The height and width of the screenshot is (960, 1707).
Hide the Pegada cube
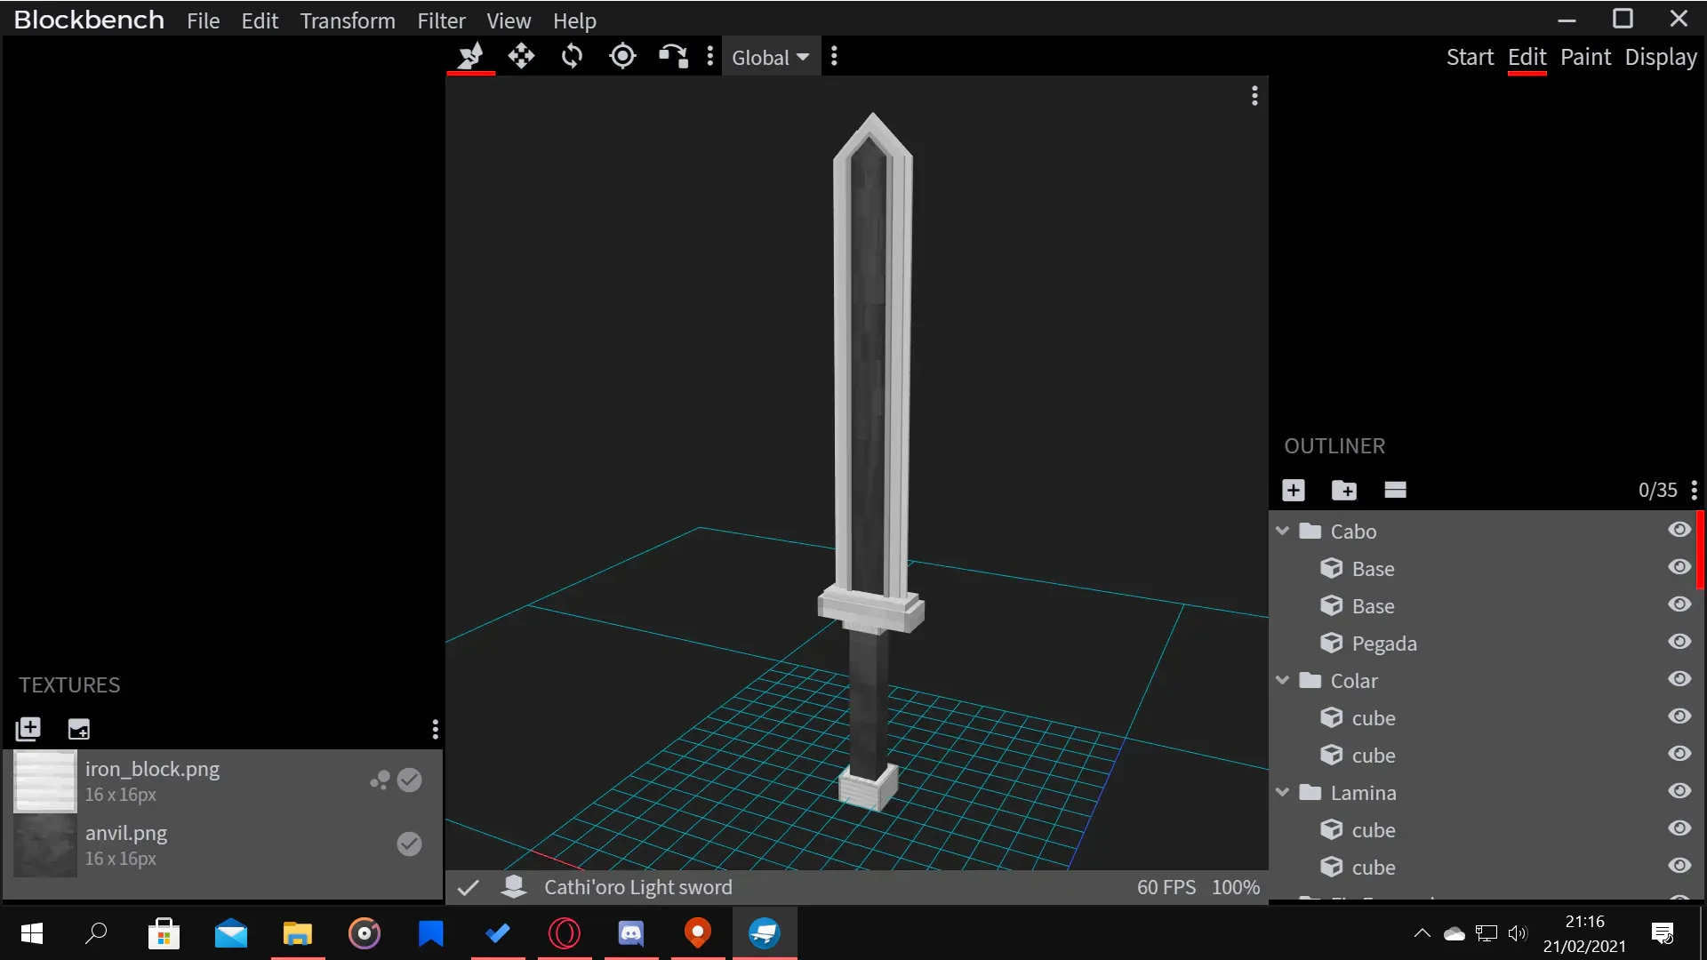tap(1679, 642)
